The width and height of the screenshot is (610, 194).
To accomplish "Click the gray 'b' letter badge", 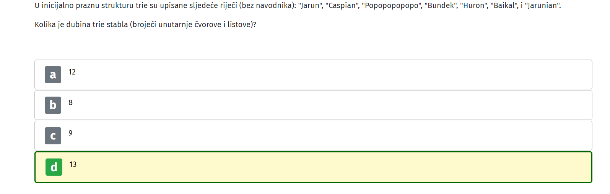I will click(x=53, y=105).
